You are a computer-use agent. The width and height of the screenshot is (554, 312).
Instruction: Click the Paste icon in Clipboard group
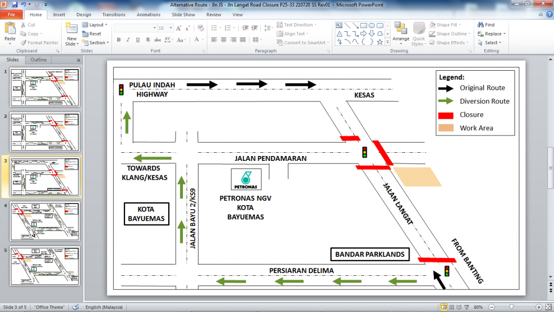coord(10,30)
